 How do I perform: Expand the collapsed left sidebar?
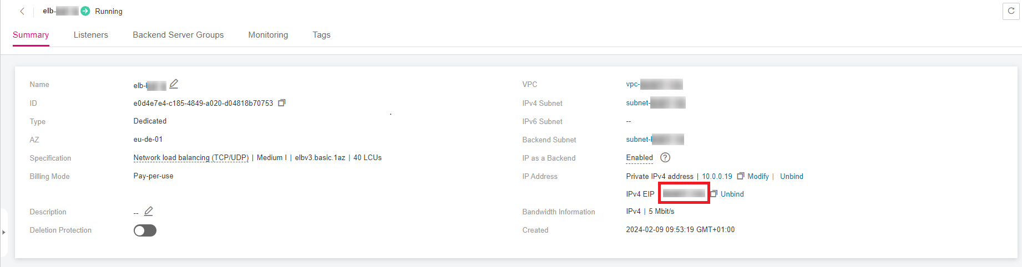click(x=4, y=232)
